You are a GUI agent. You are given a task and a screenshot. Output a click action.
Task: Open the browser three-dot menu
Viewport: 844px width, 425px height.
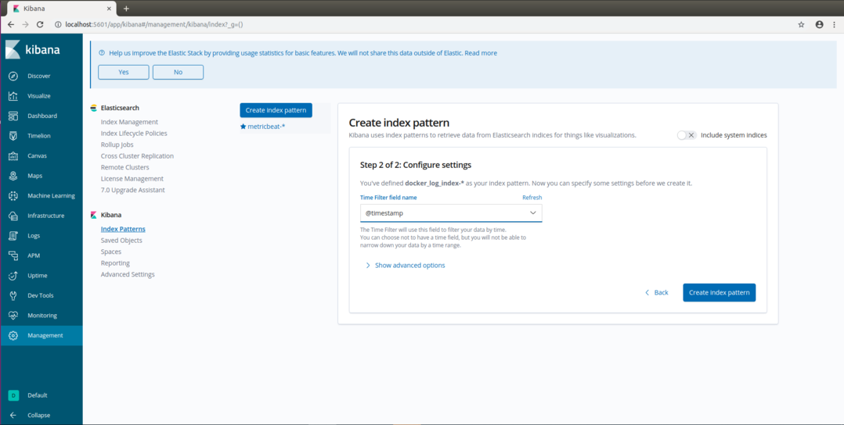(835, 25)
